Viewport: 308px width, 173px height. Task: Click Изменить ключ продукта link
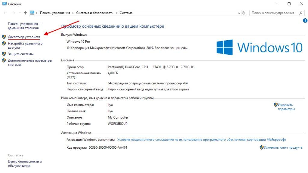283,147
